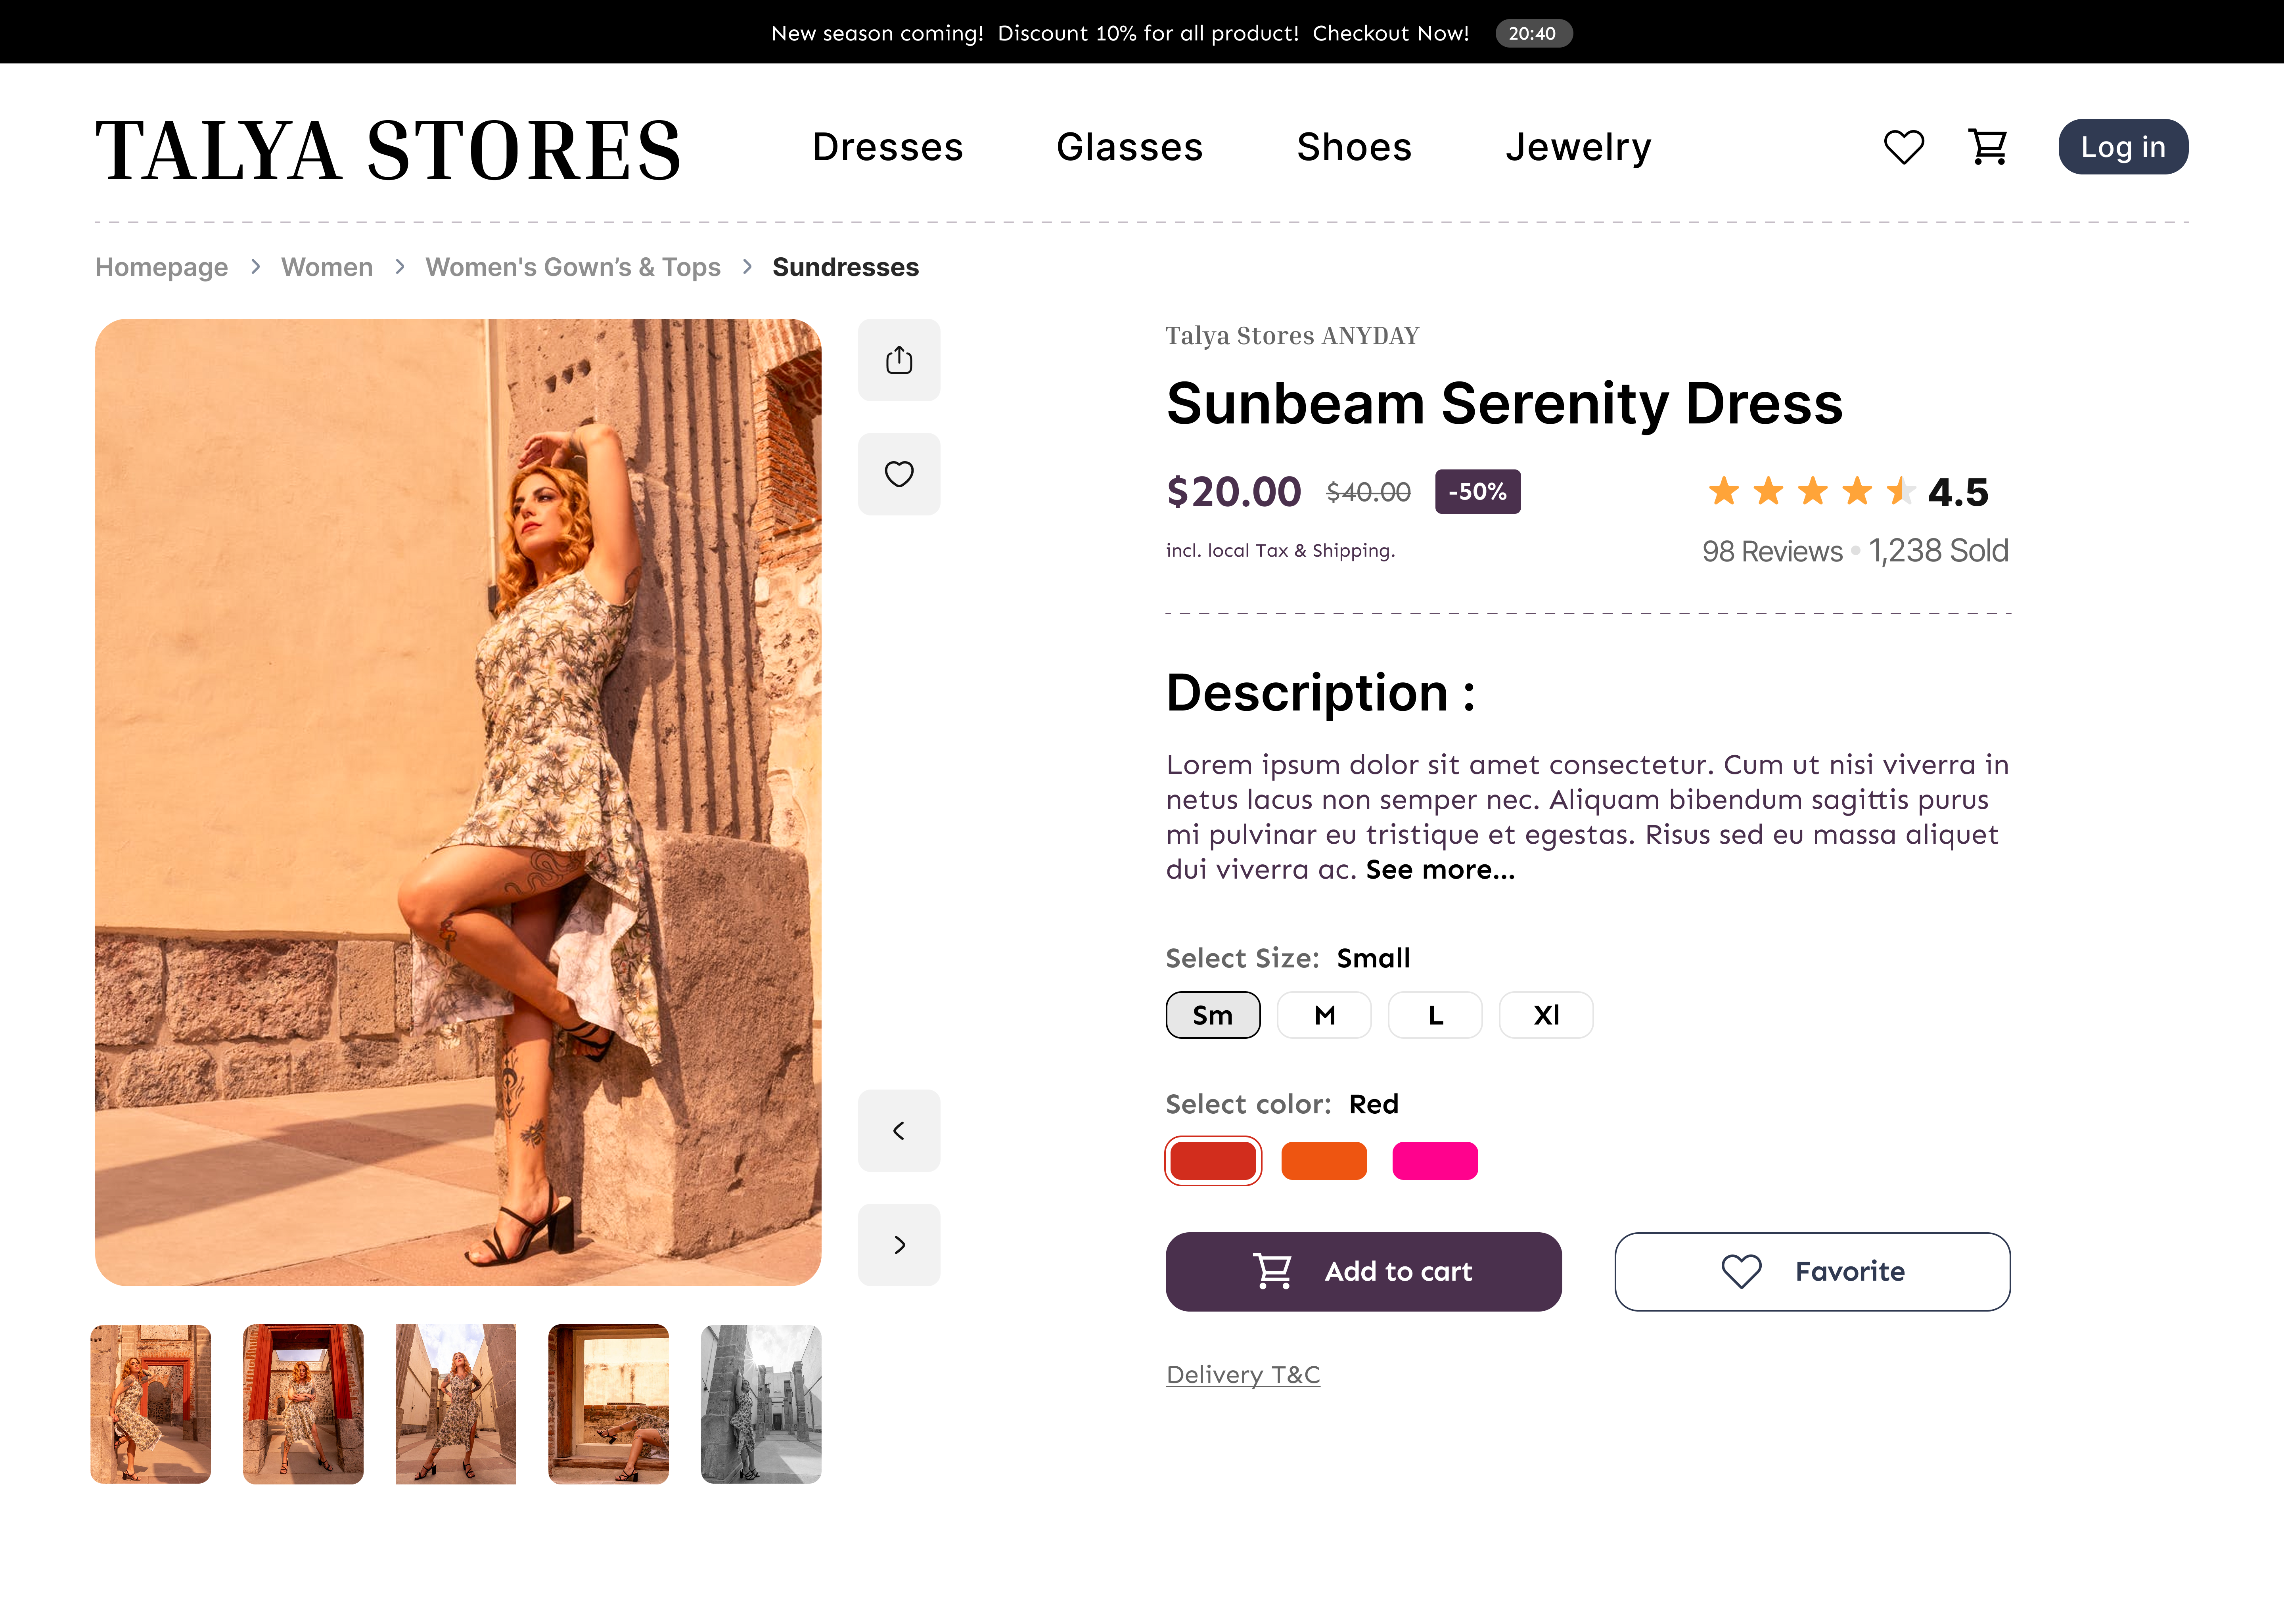This screenshot has width=2284, height=1624.
Task: Select size Sm option
Action: [1212, 1015]
